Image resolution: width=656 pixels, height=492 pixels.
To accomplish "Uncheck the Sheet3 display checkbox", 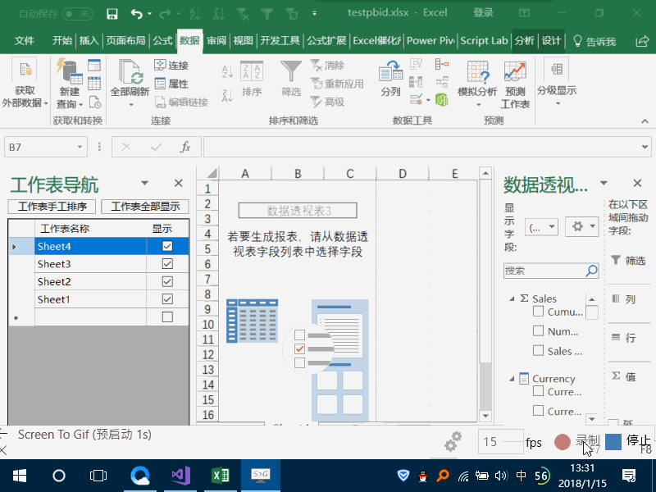I will click(x=167, y=263).
